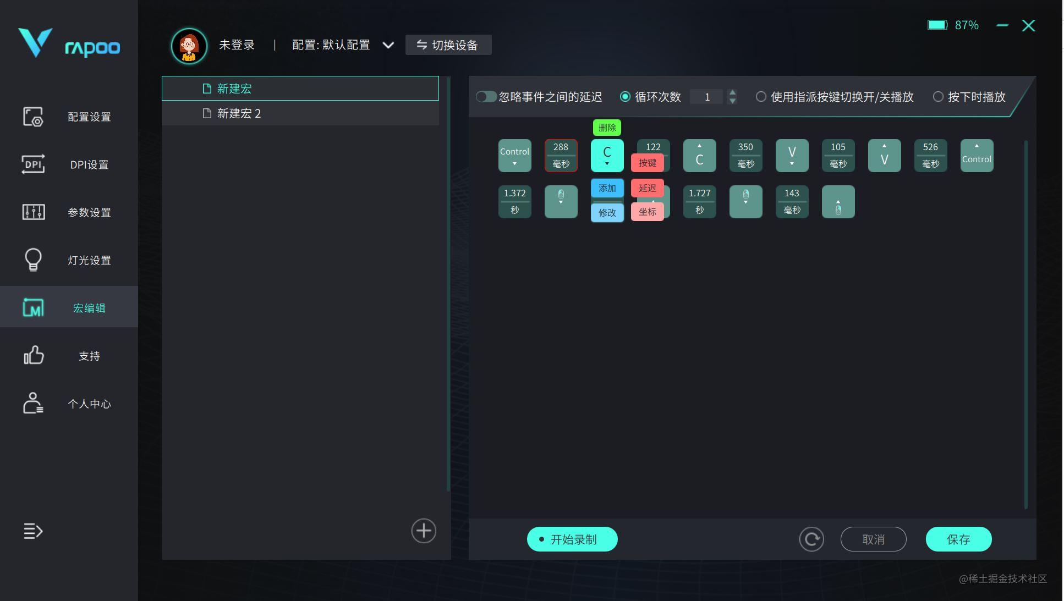Click the user avatar next to 未登录

pyautogui.click(x=189, y=45)
